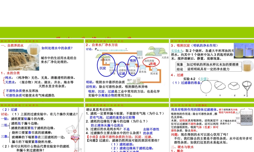This screenshot has width=254, height=152.
Task: Click the plain circle filter paper diagram
Action: 206,87
